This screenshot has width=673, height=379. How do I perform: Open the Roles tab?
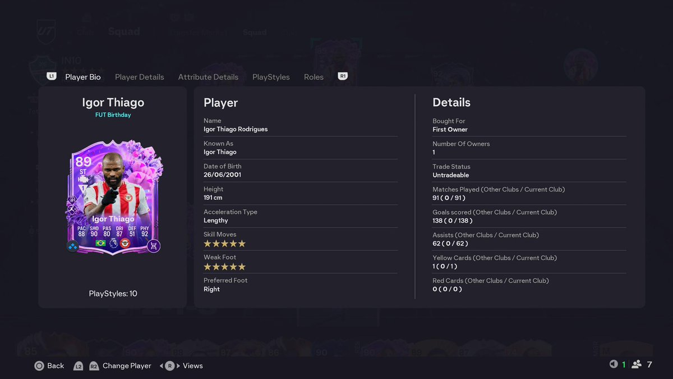click(x=314, y=77)
